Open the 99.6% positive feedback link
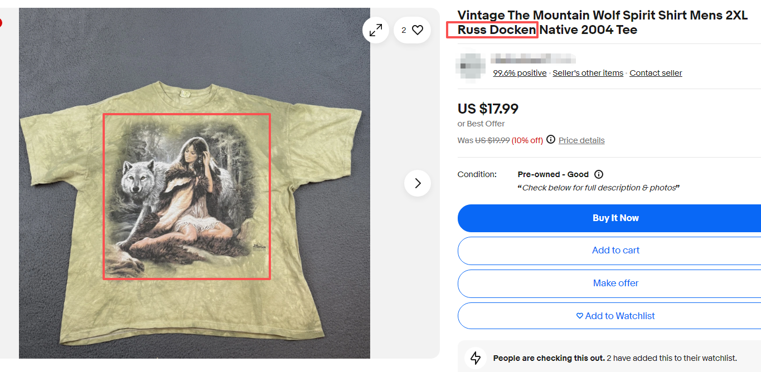The width and height of the screenshot is (761, 372). pyautogui.click(x=520, y=73)
